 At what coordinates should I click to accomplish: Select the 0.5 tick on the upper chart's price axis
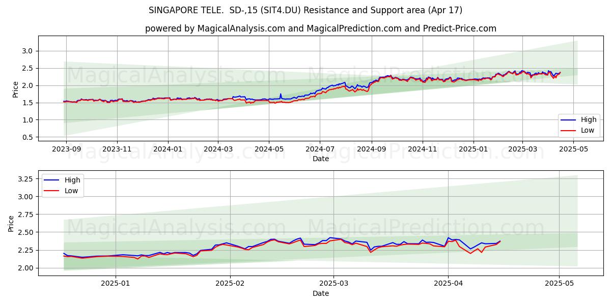(27, 137)
